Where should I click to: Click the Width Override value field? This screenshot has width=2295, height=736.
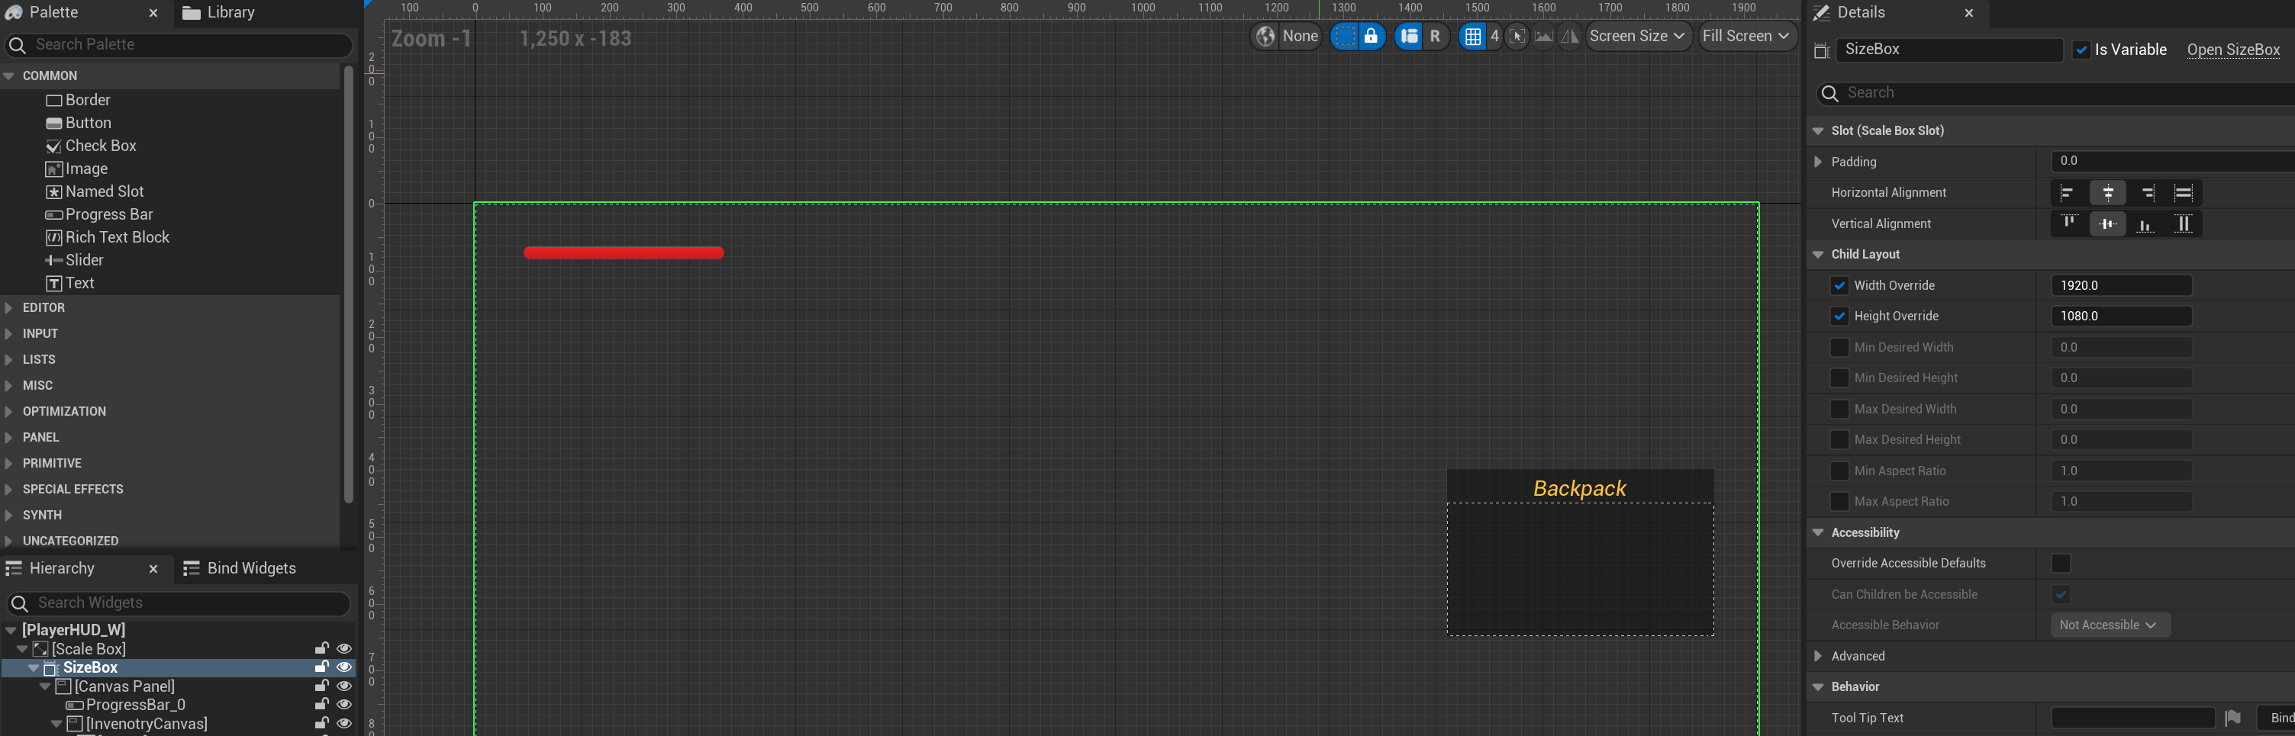[2121, 286]
